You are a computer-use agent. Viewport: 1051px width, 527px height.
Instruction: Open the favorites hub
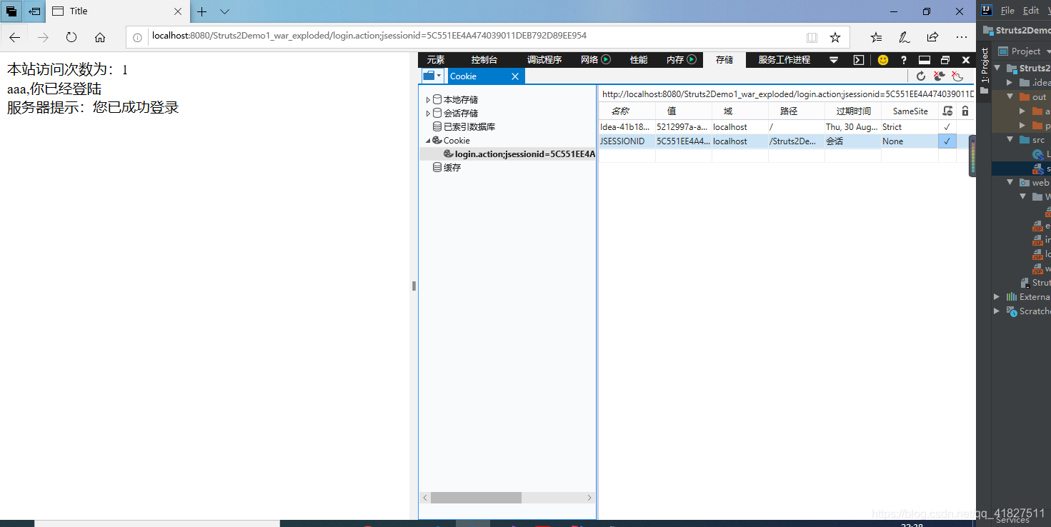click(876, 37)
